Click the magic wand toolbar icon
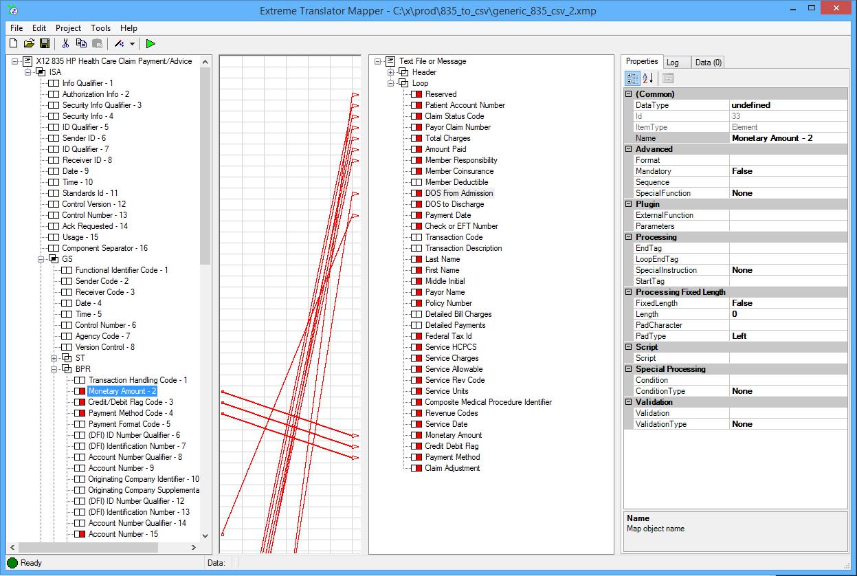This screenshot has width=857, height=576. pos(120,44)
